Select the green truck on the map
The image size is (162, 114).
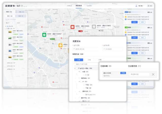pyautogui.click(x=52, y=39)
